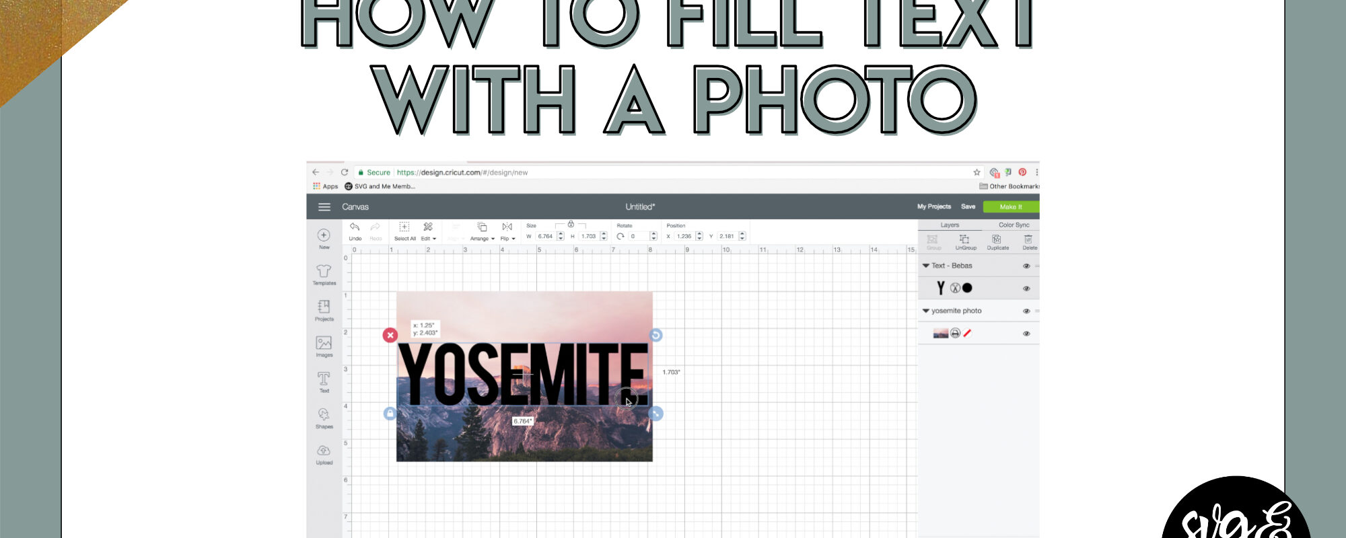This screenshot has height=538, width=1346.
Task: Open the Apps bookmarks shortcut
Action: [x=325, y=186]
